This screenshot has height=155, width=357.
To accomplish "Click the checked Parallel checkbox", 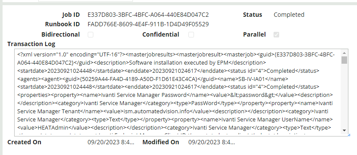I will [x=277, y=34].
